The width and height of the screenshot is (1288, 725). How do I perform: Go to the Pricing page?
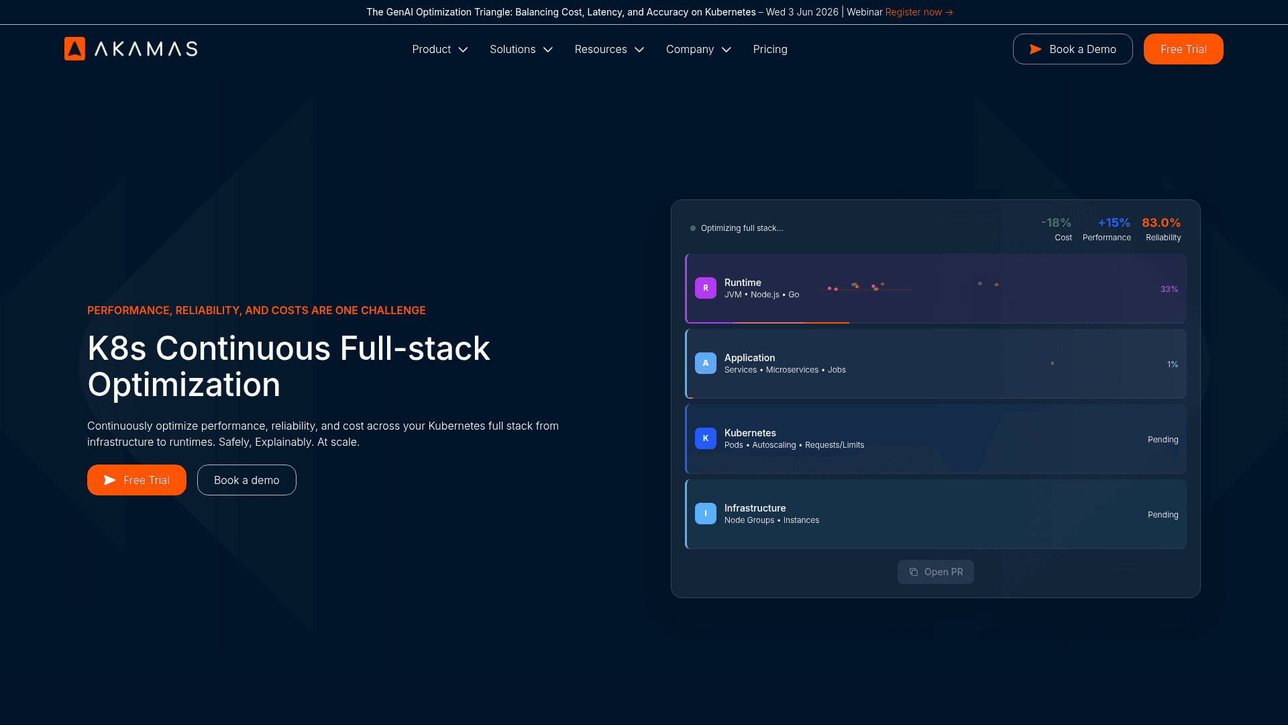(770, 49)
